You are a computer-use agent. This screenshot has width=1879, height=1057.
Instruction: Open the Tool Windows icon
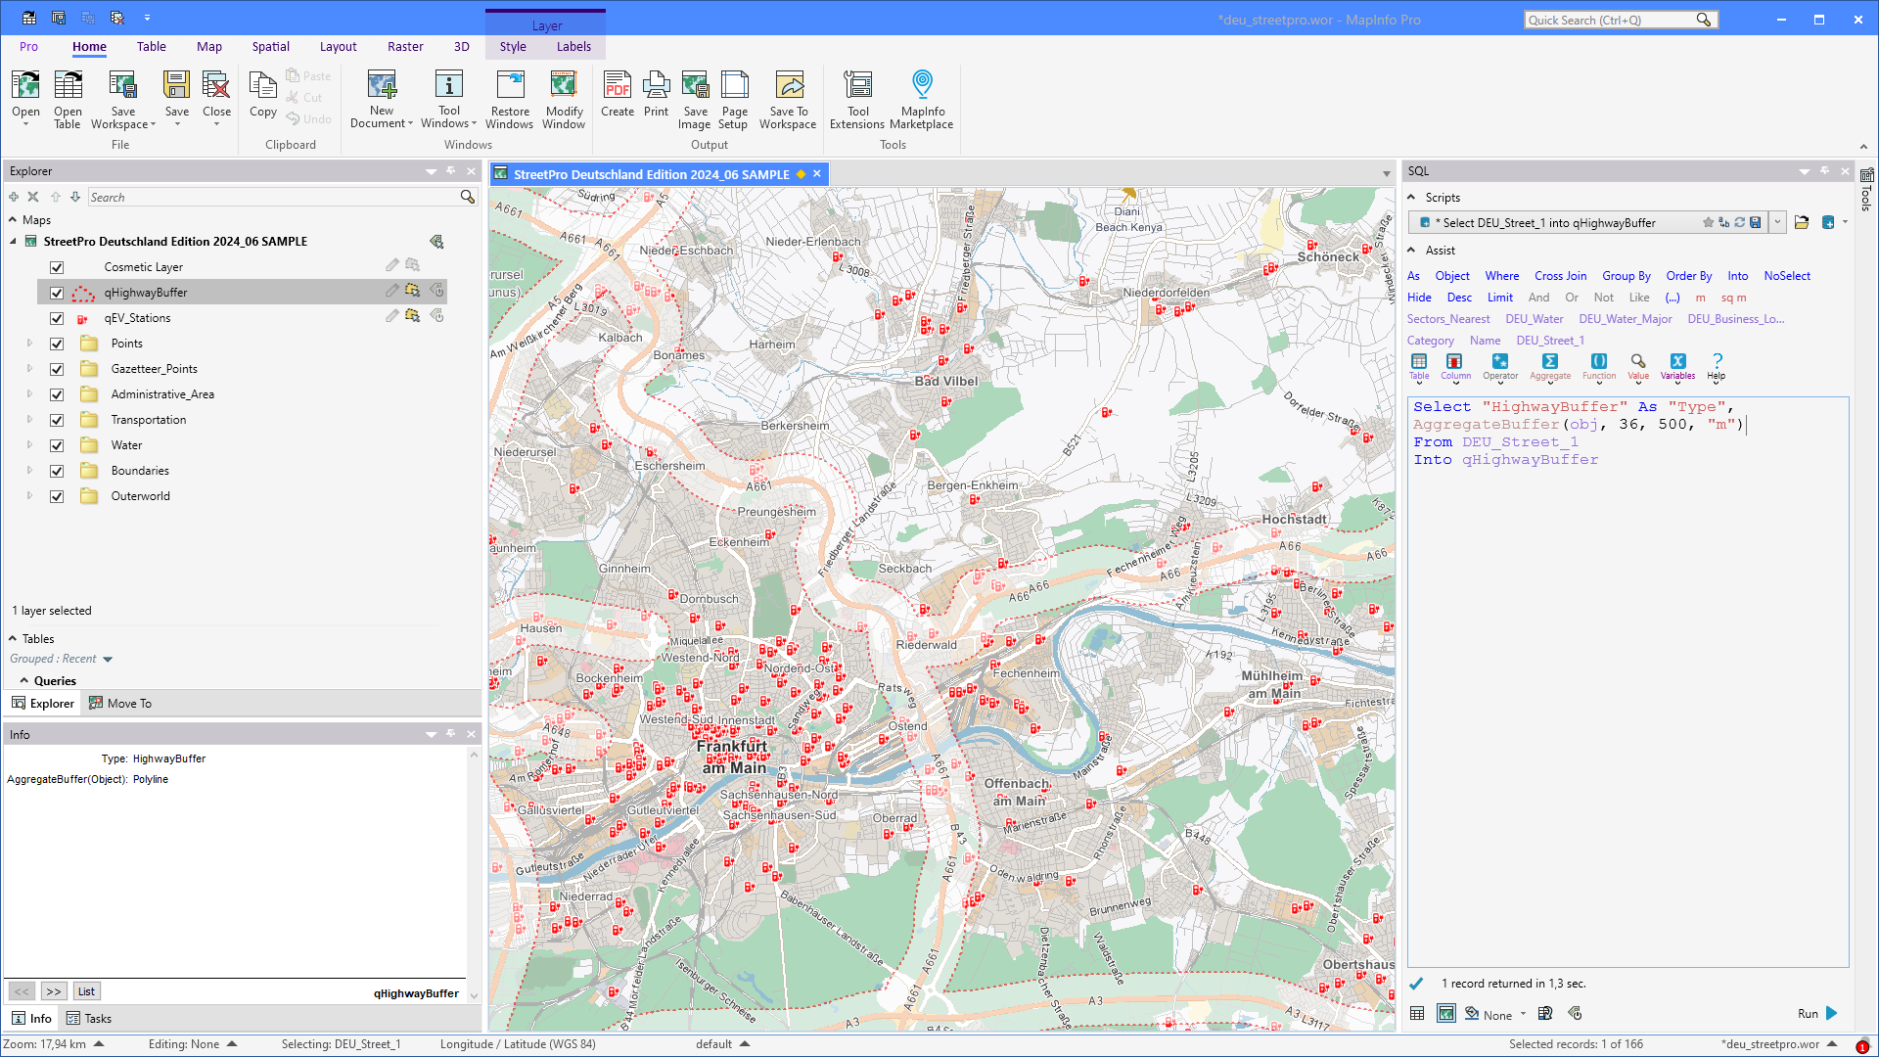coord(448,99)
